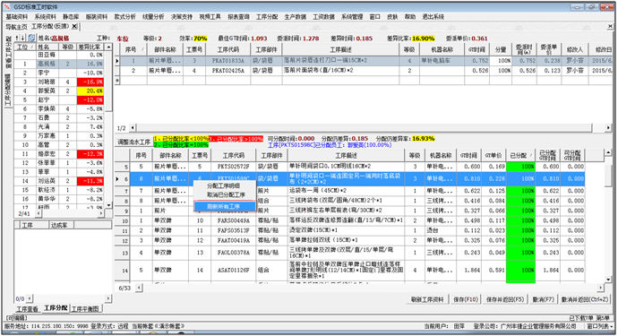618x336 pixels.
Task: Open the 基础资料 menu
Action: [17, 16]
